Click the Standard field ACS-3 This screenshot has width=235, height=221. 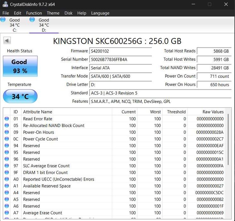161,93
